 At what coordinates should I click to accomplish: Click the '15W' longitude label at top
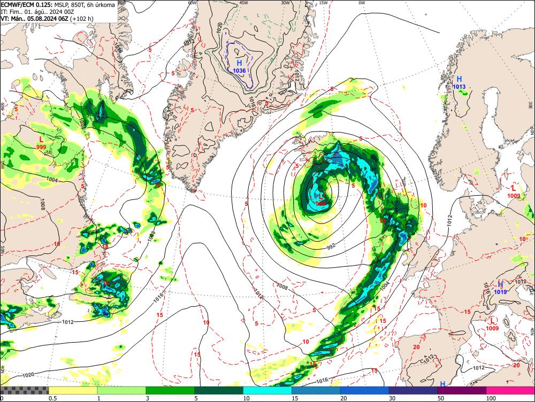[x=324, y=3]
